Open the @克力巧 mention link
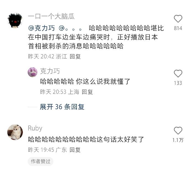Viewport: 190px width, 170px height. tap(41, 28)
